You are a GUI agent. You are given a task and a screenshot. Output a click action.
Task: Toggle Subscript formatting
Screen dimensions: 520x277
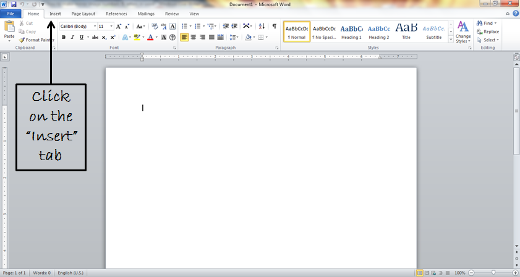tap(104, 38)
